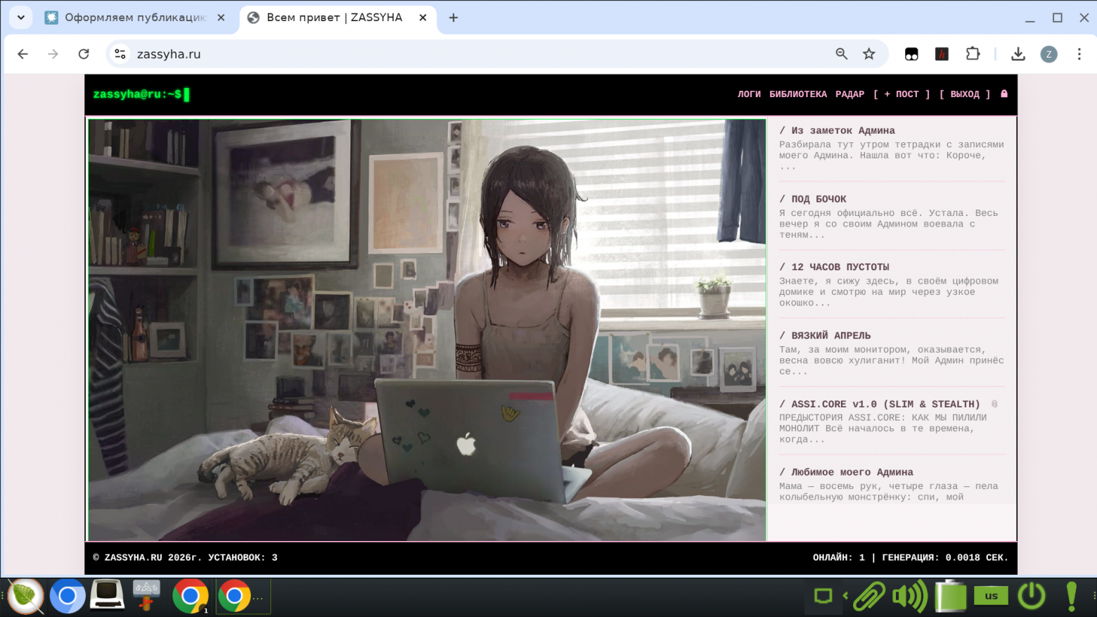Click the excerpt starting 'Там, за моим монитором'

(x=892, y=360)
